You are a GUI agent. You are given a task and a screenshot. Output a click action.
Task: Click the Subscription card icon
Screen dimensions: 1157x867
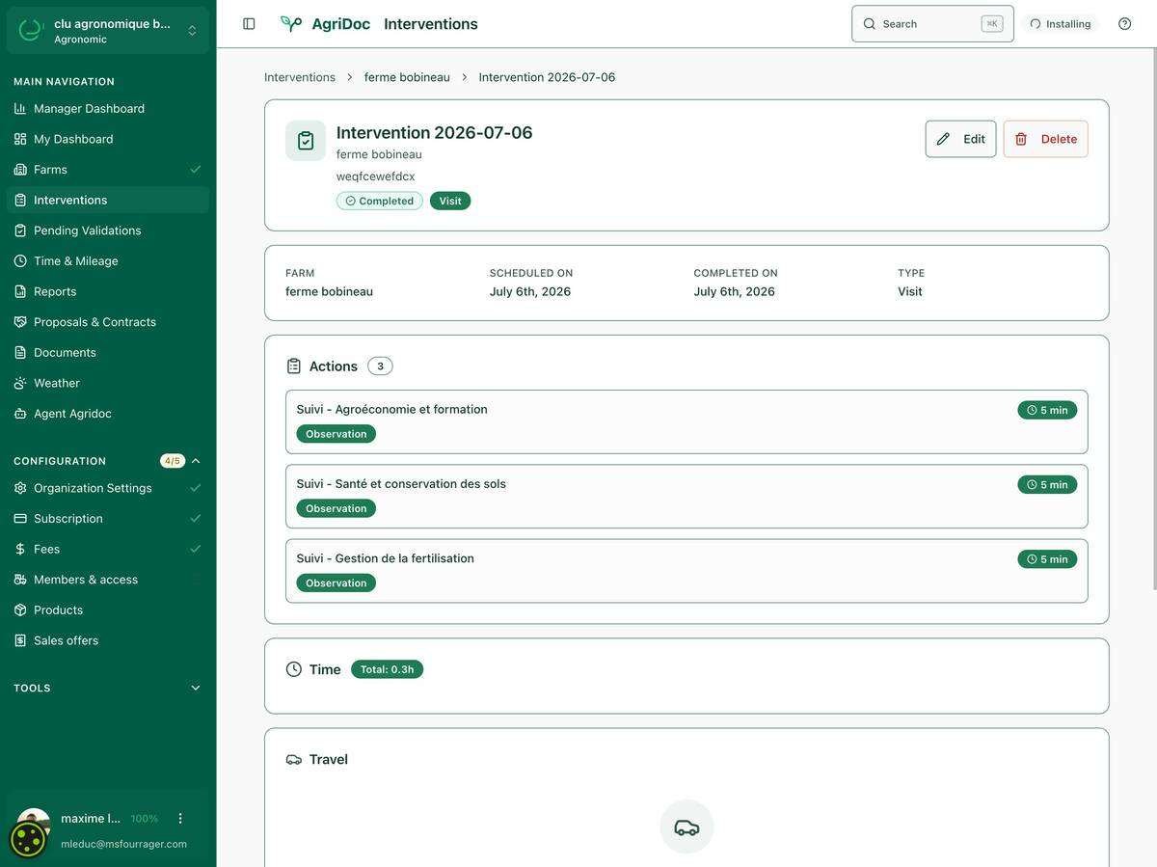pos(20,519)
